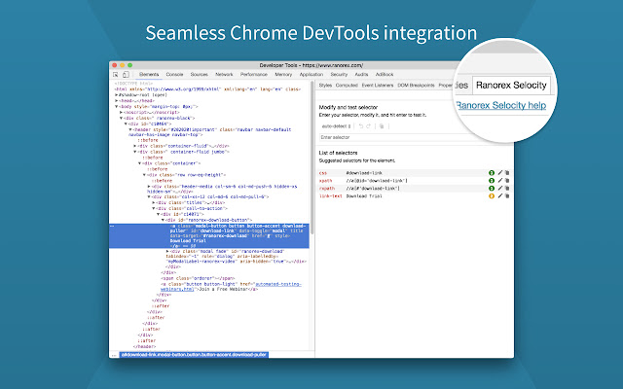Copy the link-text selector row
Screen dimensions: 623x389
pyautogui.click(x=507, y=197)
